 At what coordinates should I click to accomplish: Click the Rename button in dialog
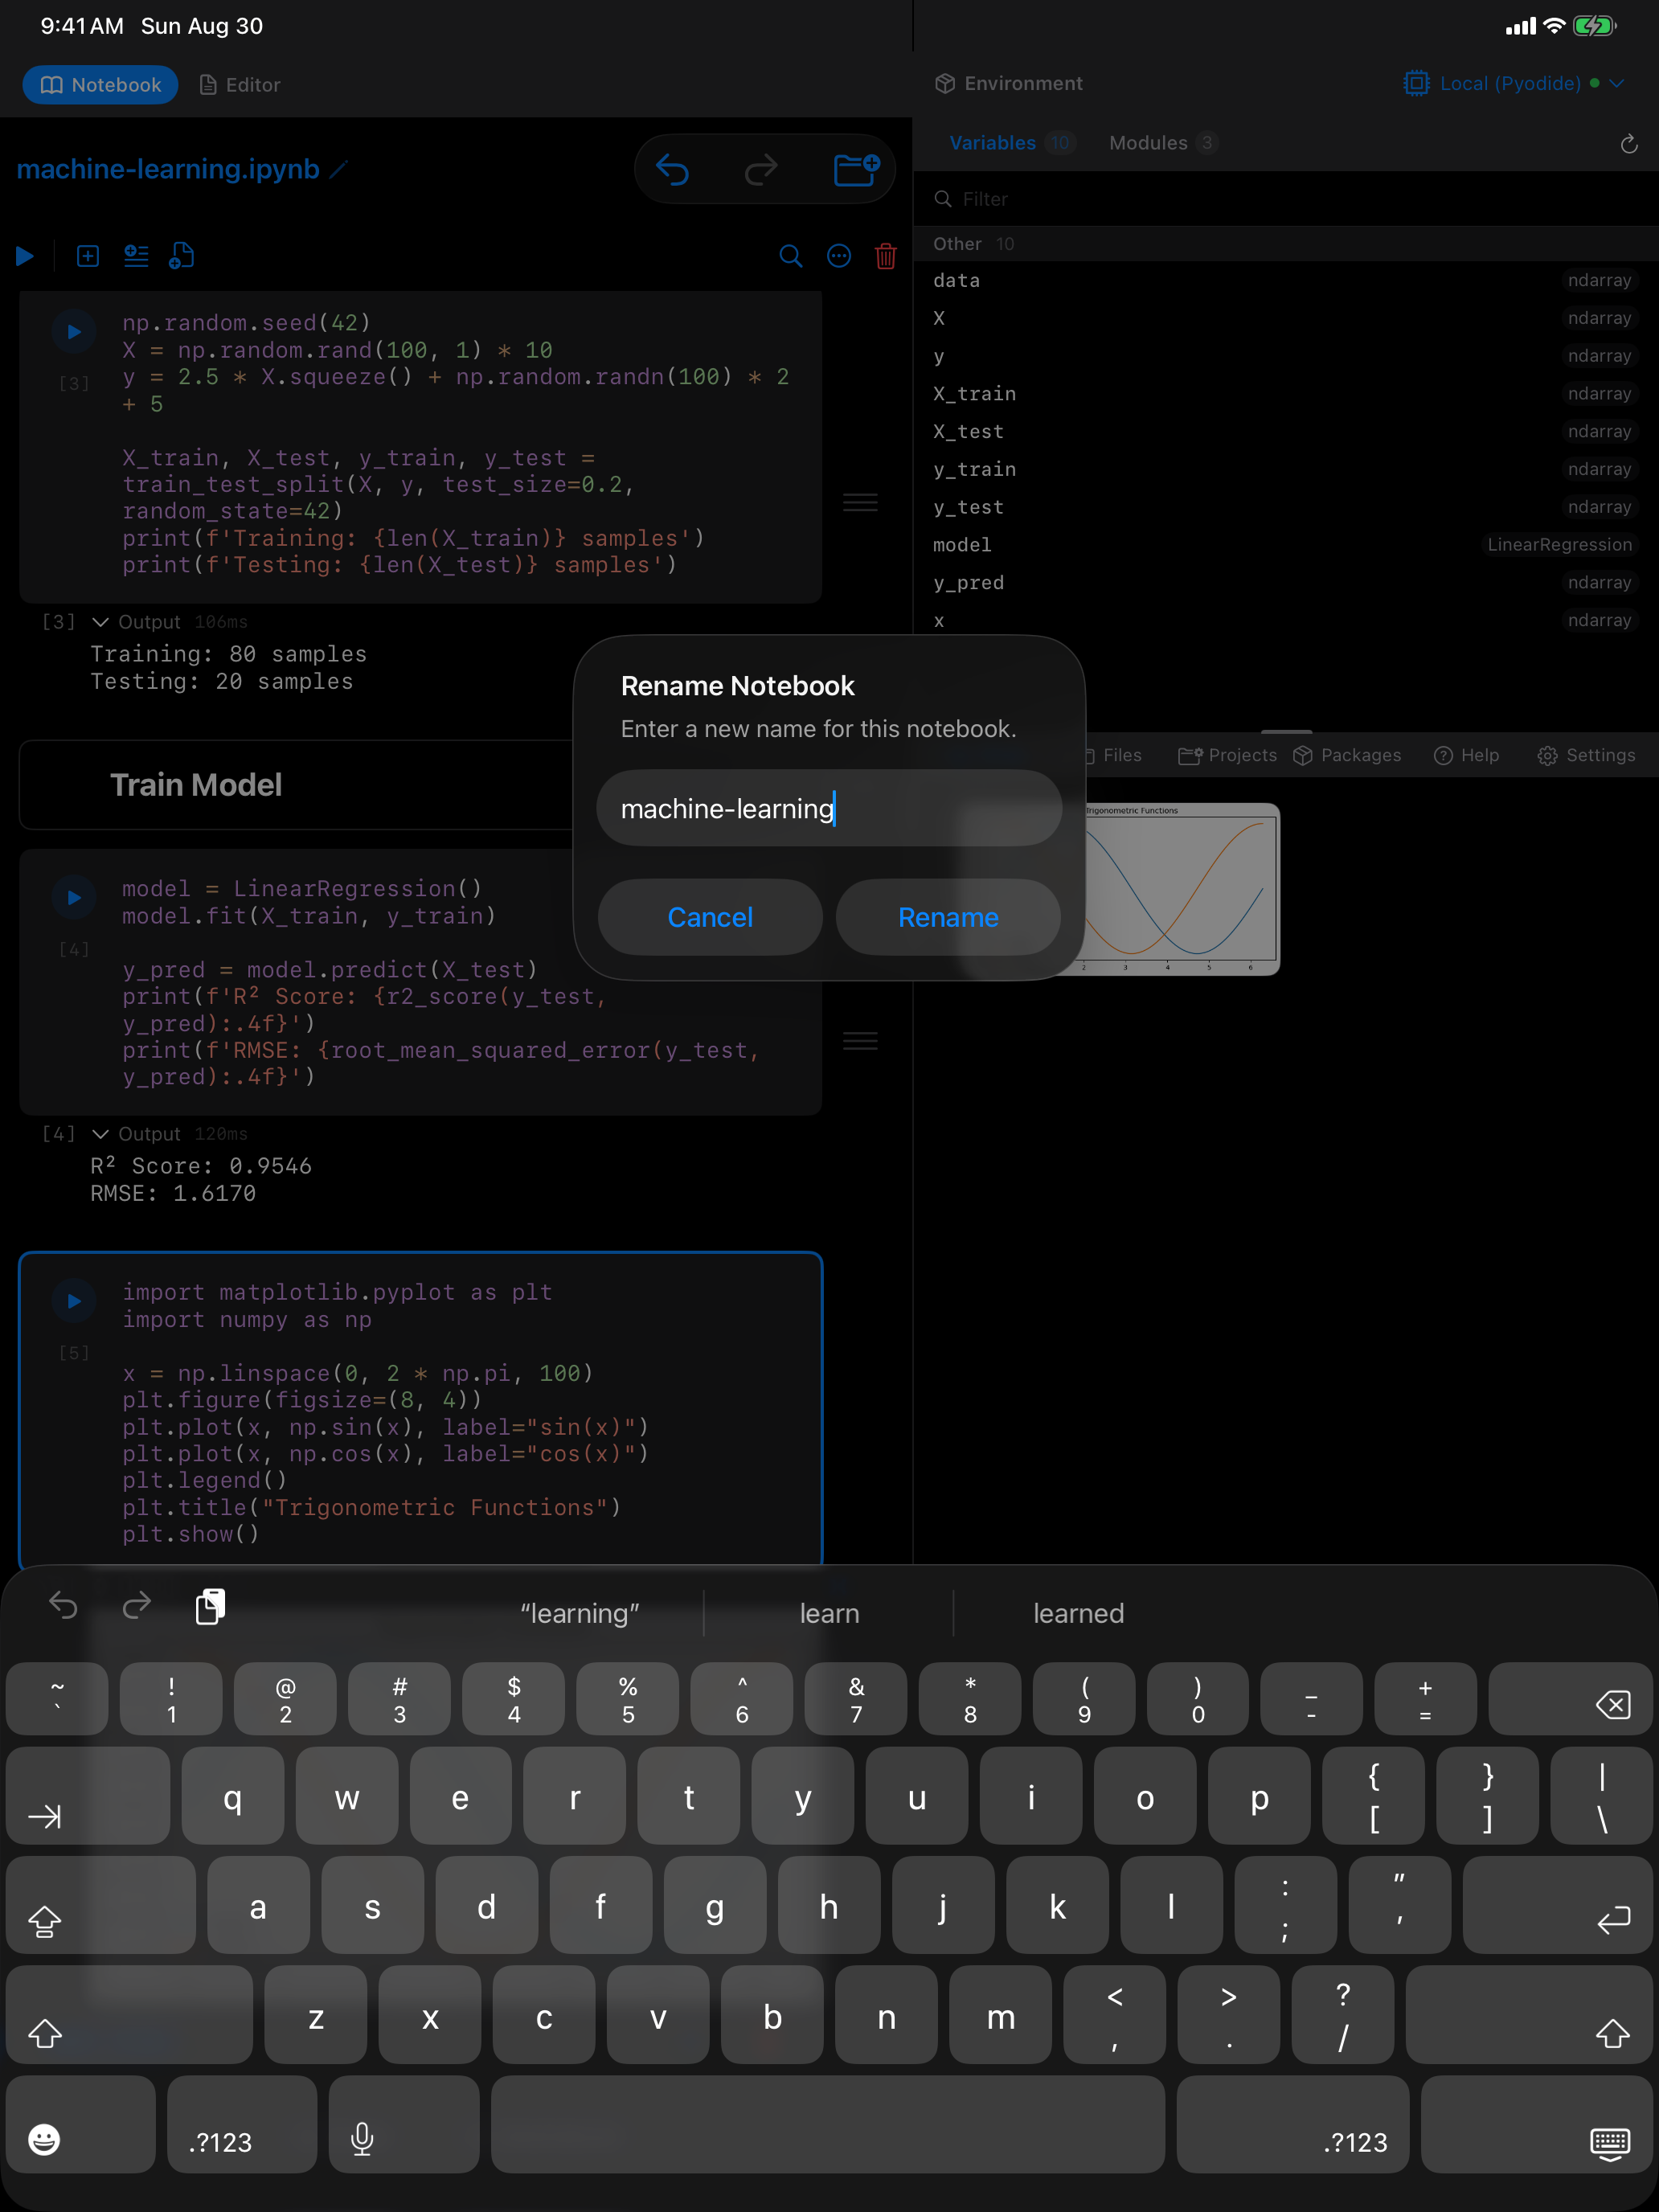[x=948, y=917]
